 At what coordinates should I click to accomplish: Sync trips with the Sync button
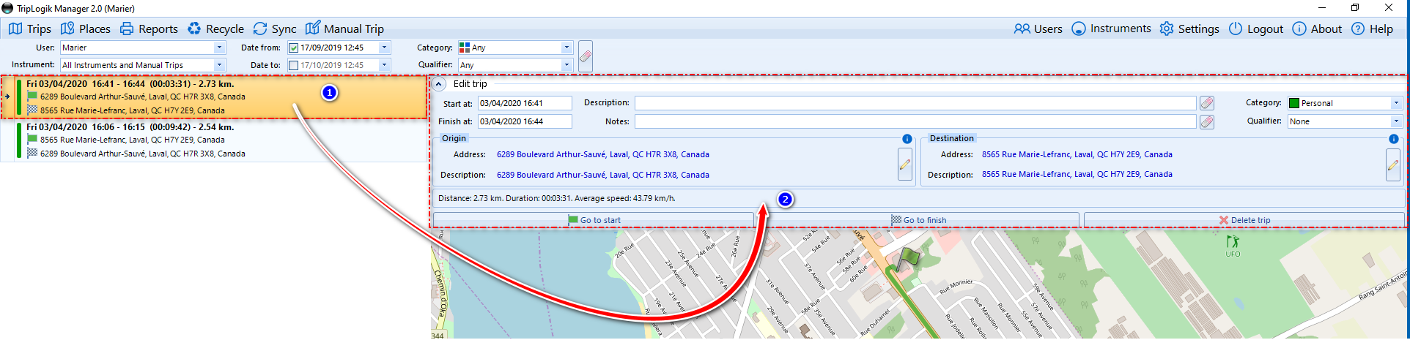275,29
